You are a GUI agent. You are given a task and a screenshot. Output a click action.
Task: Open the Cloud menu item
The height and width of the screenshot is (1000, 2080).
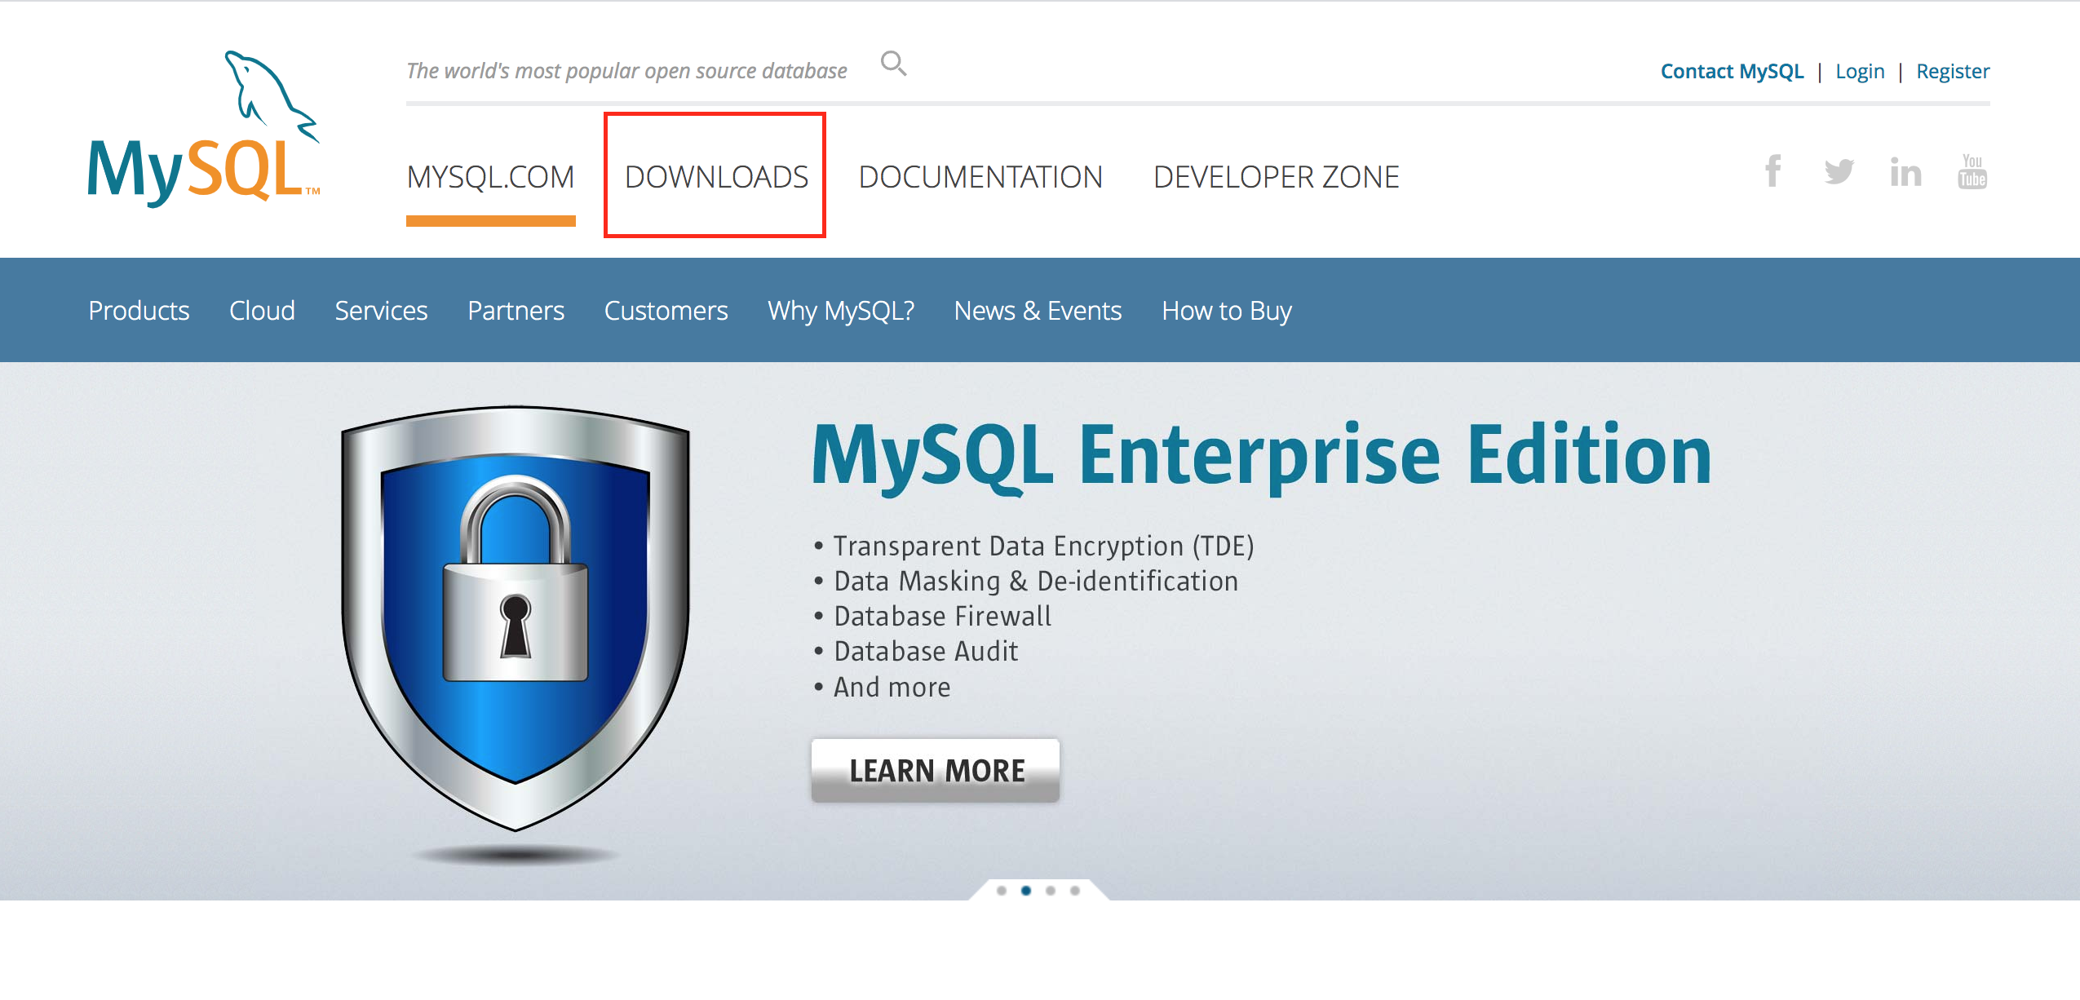click(x=262, y=311)
